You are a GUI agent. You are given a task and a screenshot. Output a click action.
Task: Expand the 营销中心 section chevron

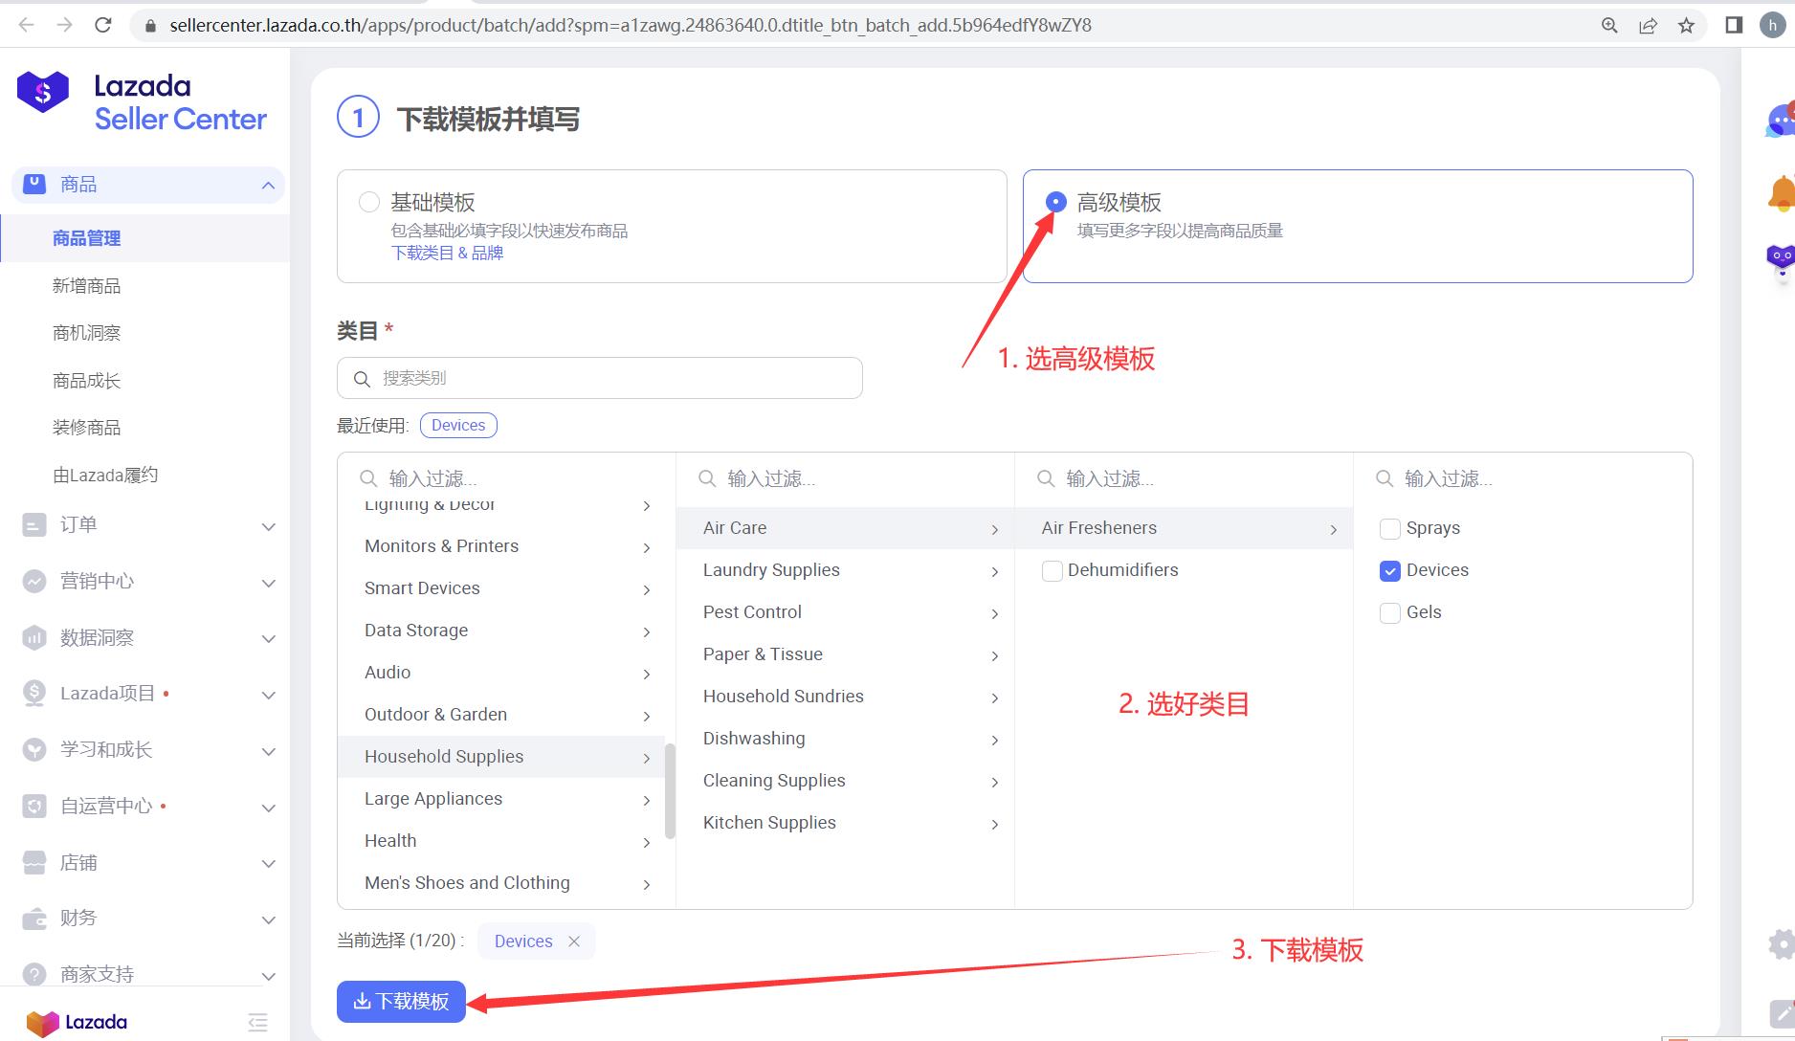click(x=269, y=583)
